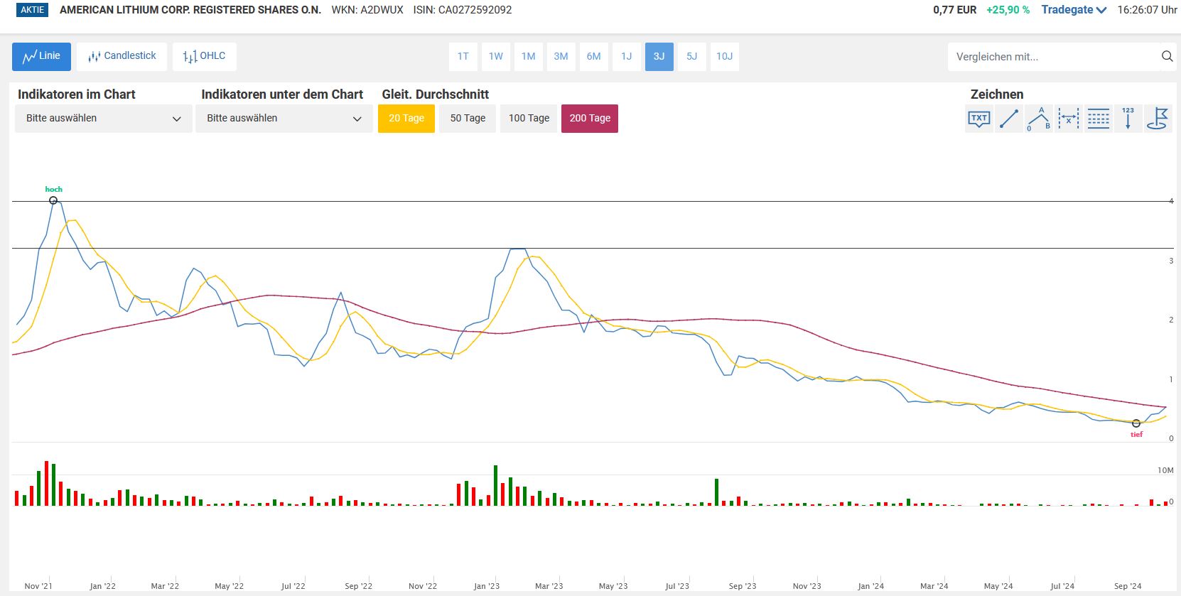Open the Indikatoren im Chart dropdown
The width and height of the screenshot is (1181, 596).
104,119
